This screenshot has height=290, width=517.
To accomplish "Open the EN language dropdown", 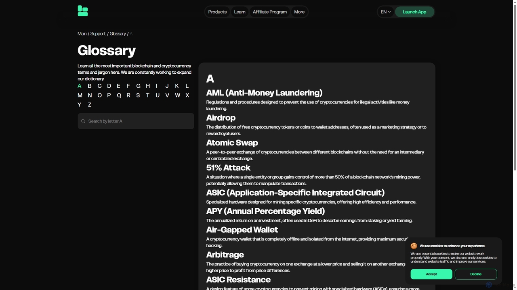I will pyautogui.click(x=386, y=12).
